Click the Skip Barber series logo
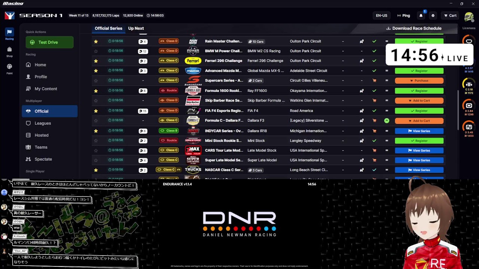 click(x=193, y=101)
